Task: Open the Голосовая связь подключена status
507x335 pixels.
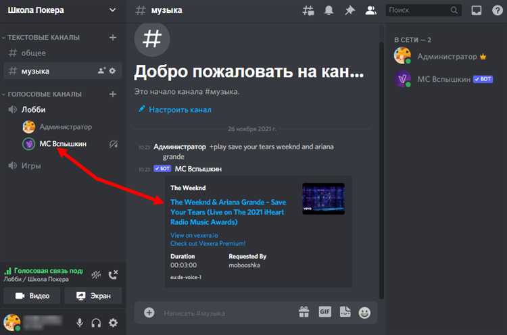Action: tap(45, 271)
